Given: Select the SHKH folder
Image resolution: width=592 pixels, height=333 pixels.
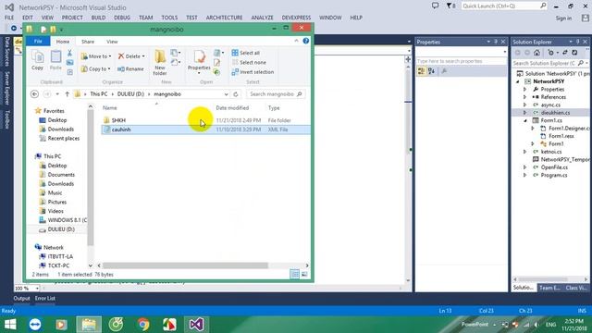Looking at the screenshot, I should point(118,120).
